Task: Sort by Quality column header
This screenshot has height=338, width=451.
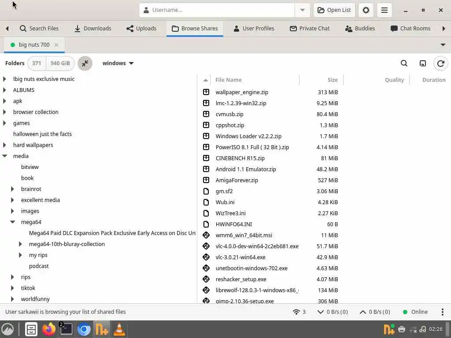Action: (x=376, y=80)
